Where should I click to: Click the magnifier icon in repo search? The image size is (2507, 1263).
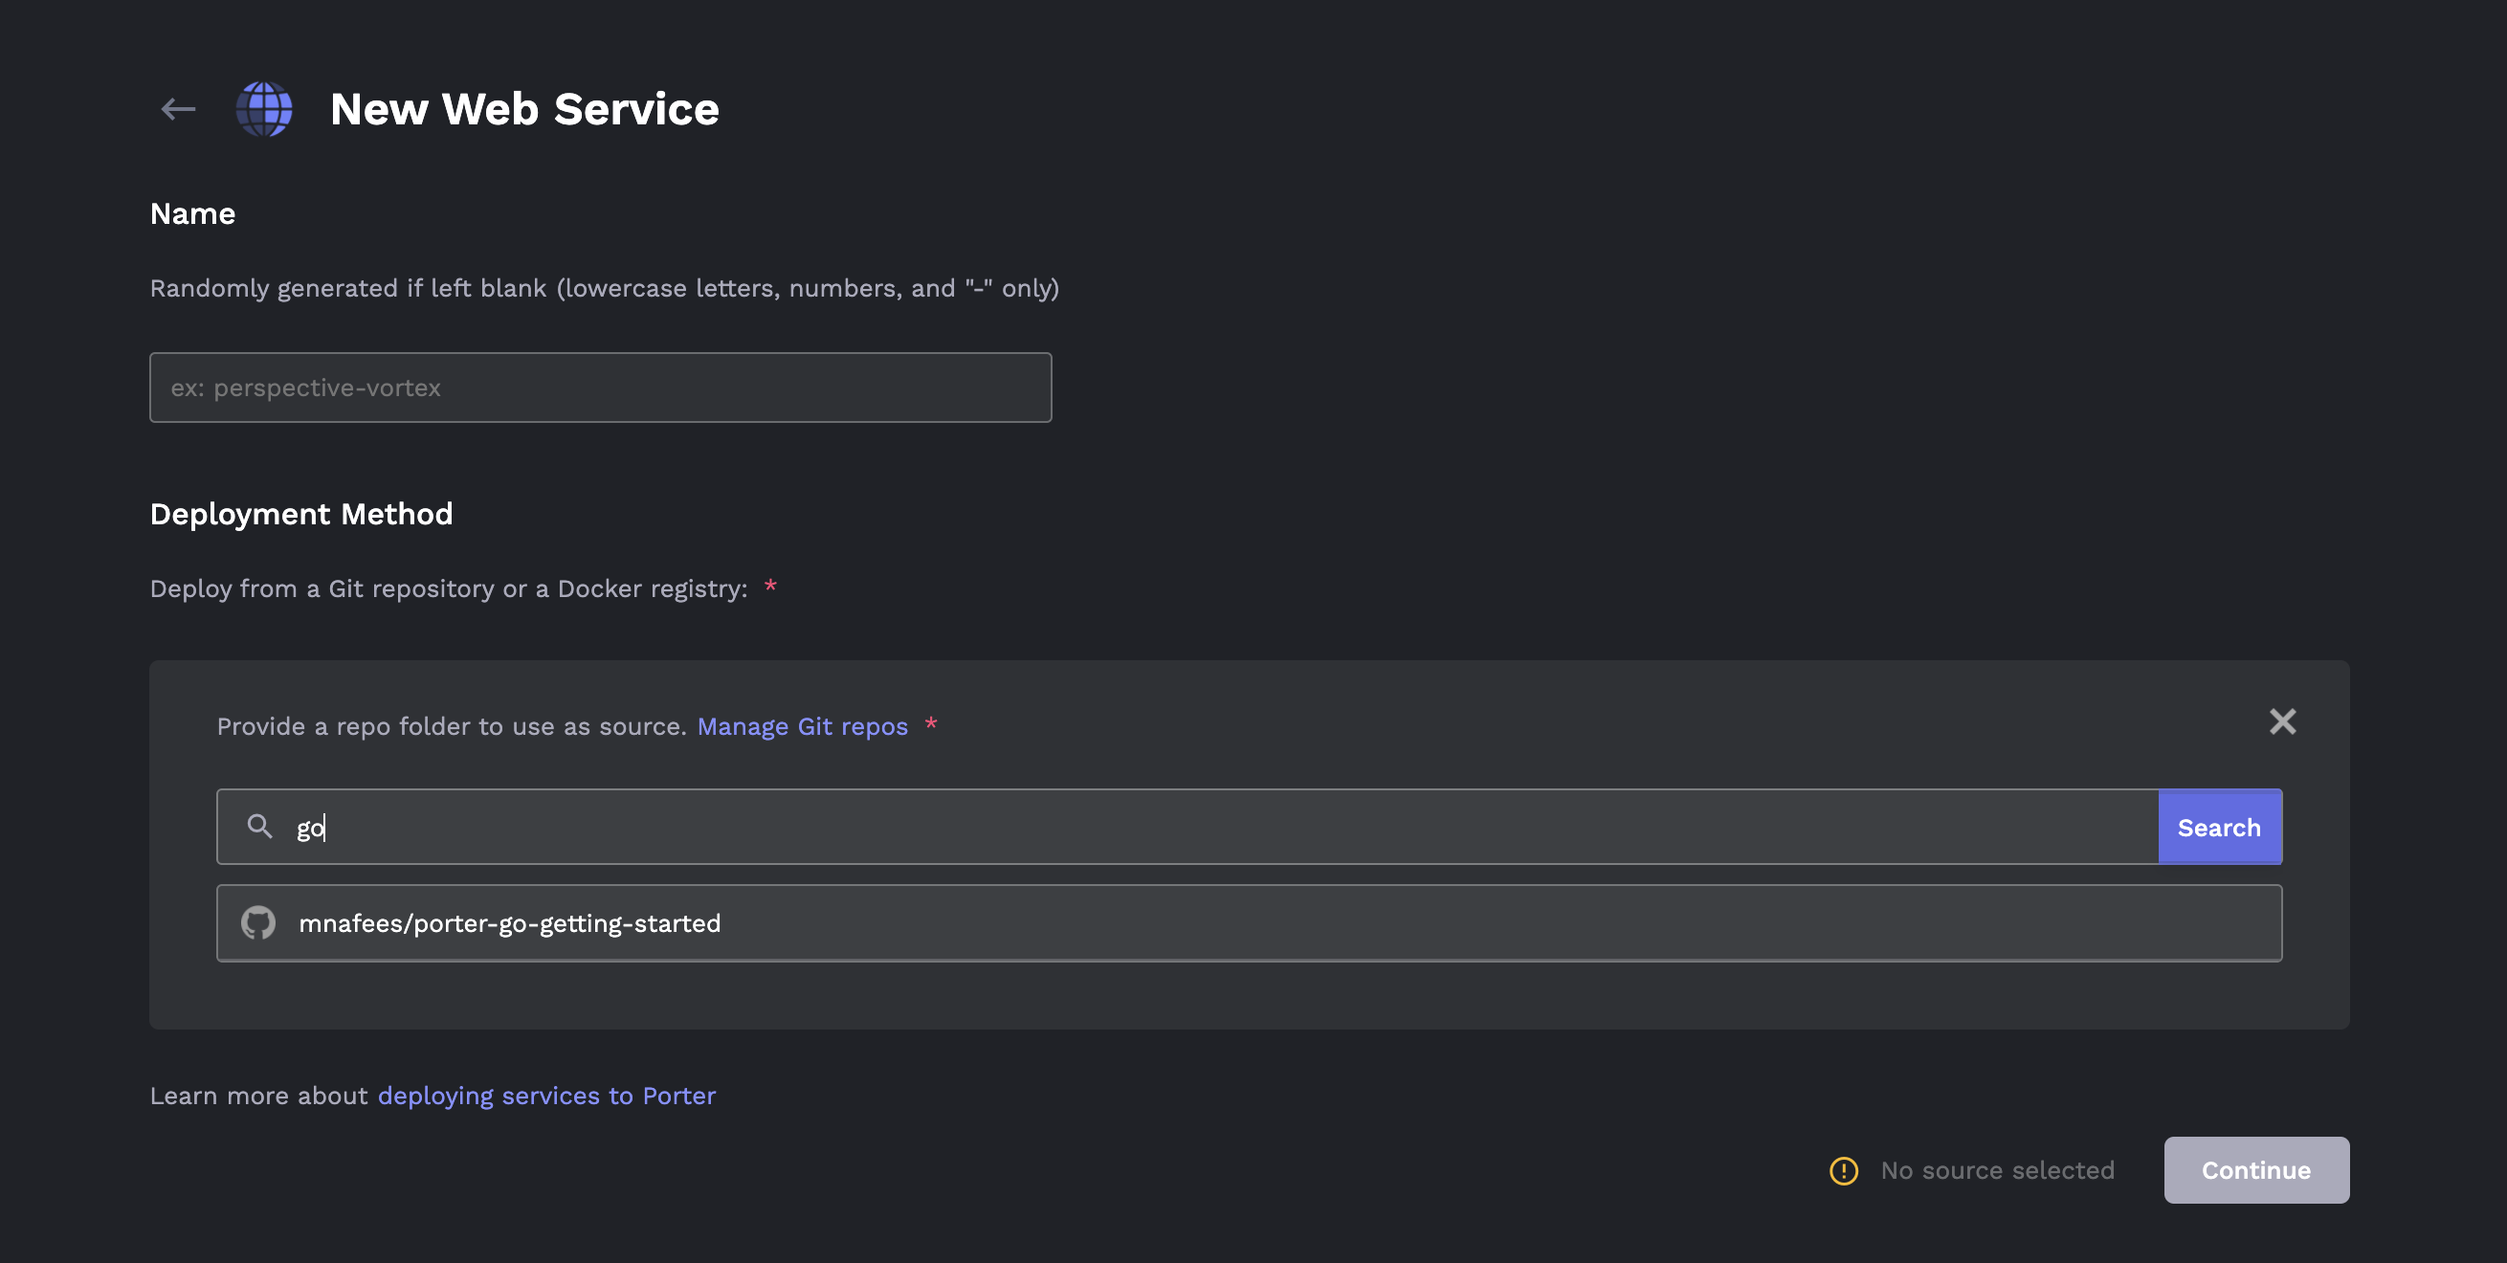click(259, 826)
